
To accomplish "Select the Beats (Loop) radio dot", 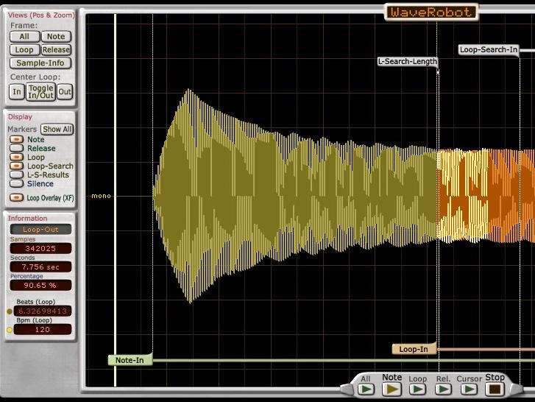I will pos(10,311).
